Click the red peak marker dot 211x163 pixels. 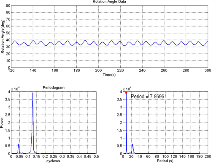coord(126,93)
